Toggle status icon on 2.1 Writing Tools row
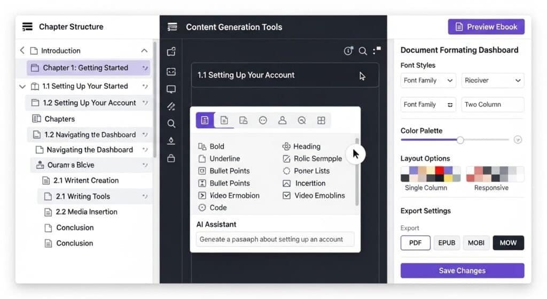547x299 pixels. [x=145, y=196]
